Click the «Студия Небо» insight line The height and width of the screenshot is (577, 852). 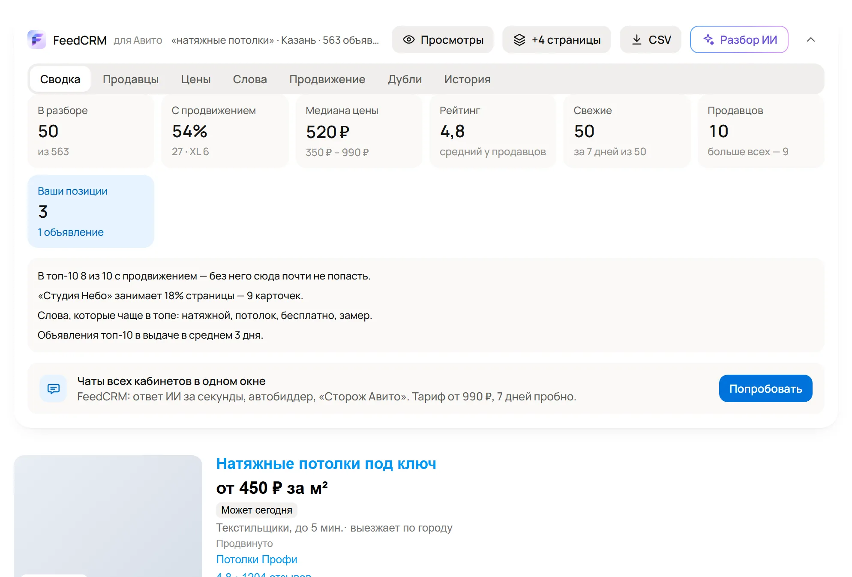point(171,296)
